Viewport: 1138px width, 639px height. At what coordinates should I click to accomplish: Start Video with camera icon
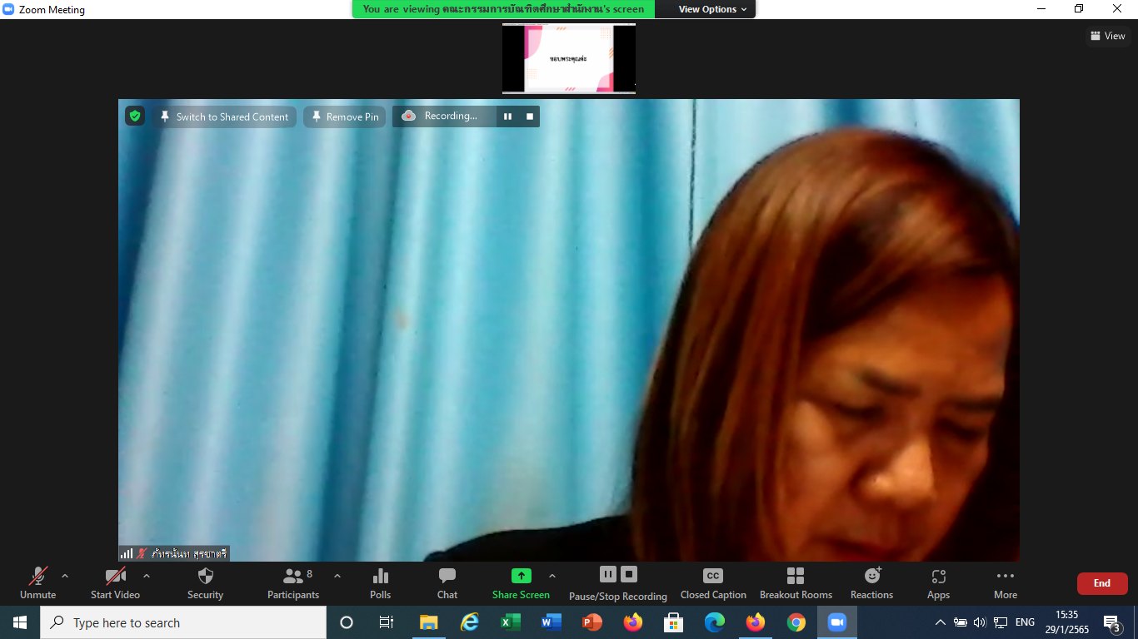point(115,583)
